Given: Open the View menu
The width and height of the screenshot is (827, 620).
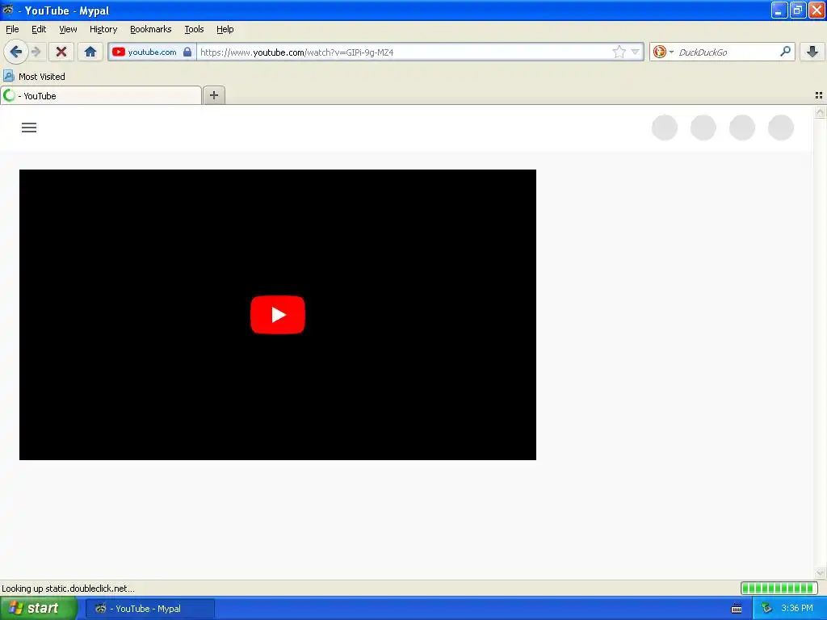Looking at the screenshot, I should (x=68, y=29).
